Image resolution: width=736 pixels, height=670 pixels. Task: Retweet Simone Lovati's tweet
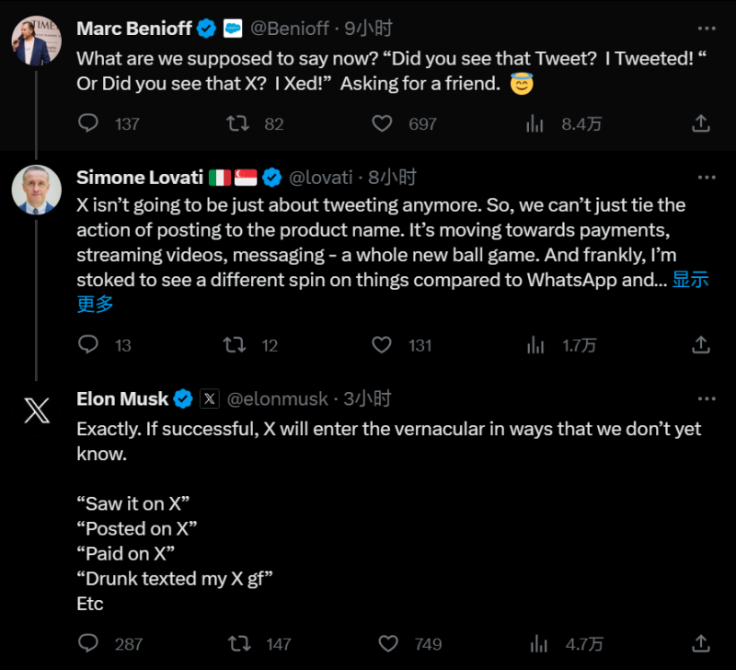click(x=235, y=345)
